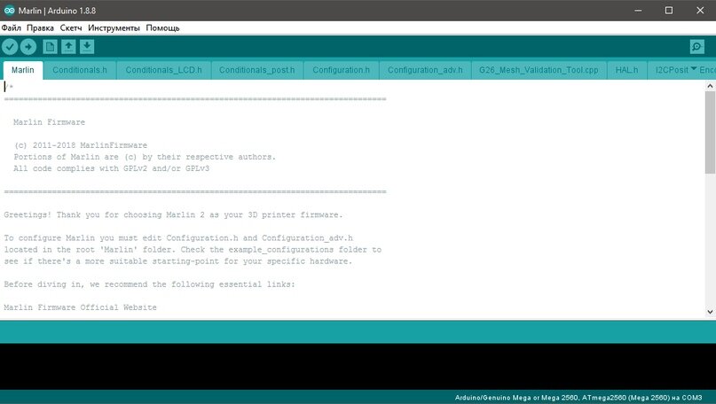Screen dimensions: 716x404
Task: Open a sketch with the Open icon
Action: (x=68, y=46)
